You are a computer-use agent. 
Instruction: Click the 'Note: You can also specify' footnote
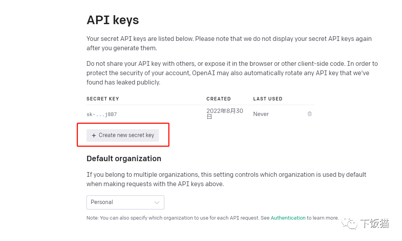(x=178, y=218)
